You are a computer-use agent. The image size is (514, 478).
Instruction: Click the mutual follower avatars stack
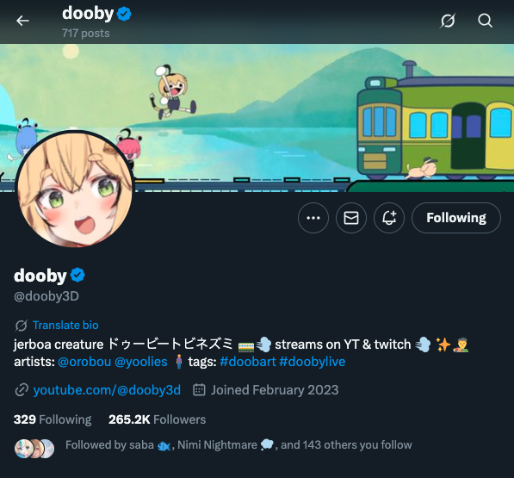click(x=34, y=448)
